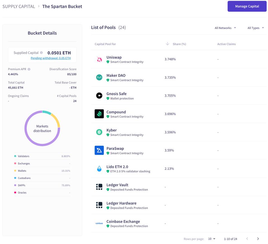Click the Supplied Capital info icon
Image resolution: width=268 pixels, height=244 pixels.
click(41, 53)
